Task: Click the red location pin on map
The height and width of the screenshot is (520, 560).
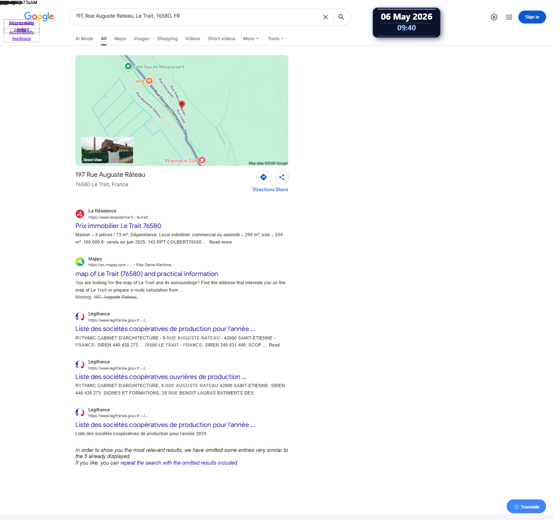Action: 182,104
